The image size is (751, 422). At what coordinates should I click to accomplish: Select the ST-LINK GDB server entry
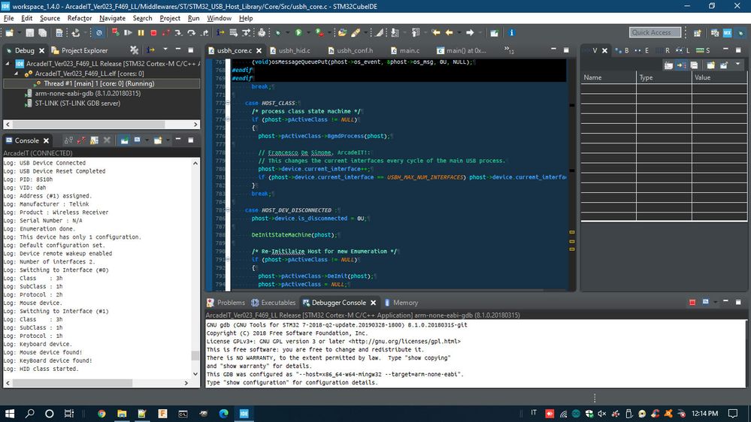pyautogui.click(x=73, y=104)
